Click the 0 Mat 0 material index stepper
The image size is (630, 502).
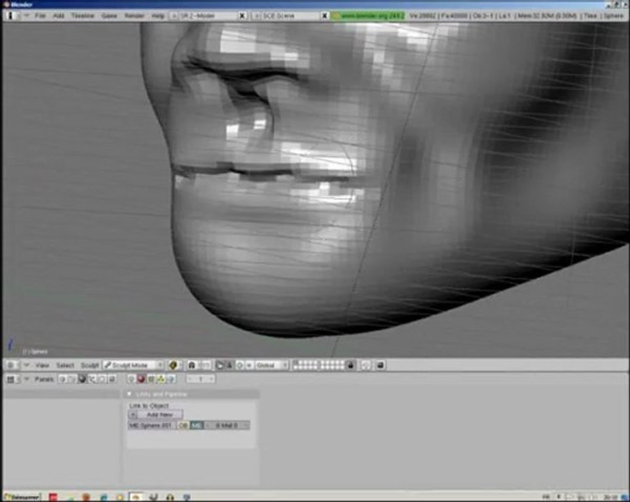coord(227,425)
